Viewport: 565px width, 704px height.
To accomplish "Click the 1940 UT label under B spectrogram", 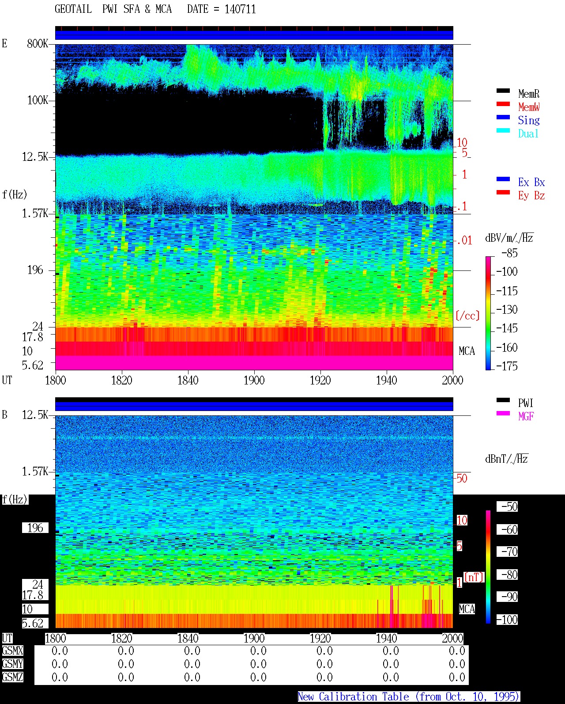I will [x=386, y=638].
